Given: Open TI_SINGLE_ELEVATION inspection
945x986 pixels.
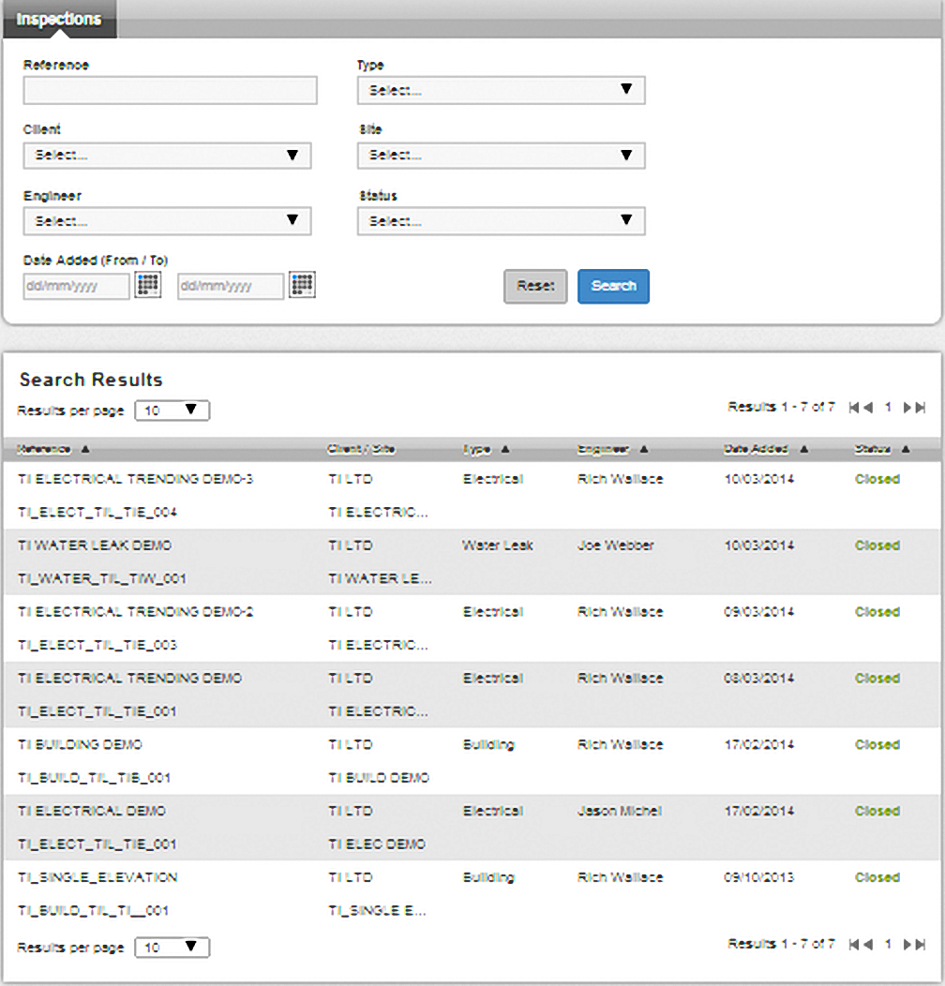Looking at the screenshot, I should click(97, 877).
